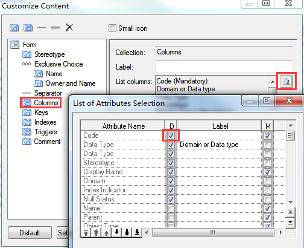Click the Default button
The height and width of the screenshot is (248, 304).
30,233
